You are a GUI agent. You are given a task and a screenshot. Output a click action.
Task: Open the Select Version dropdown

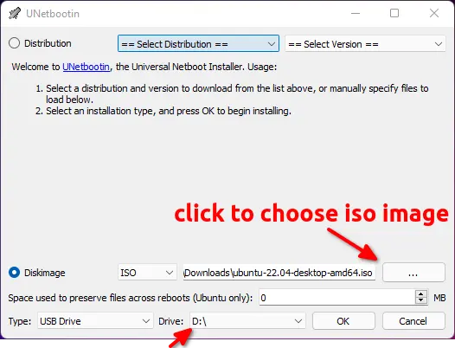pyautogui.click(x=365, y=44)
